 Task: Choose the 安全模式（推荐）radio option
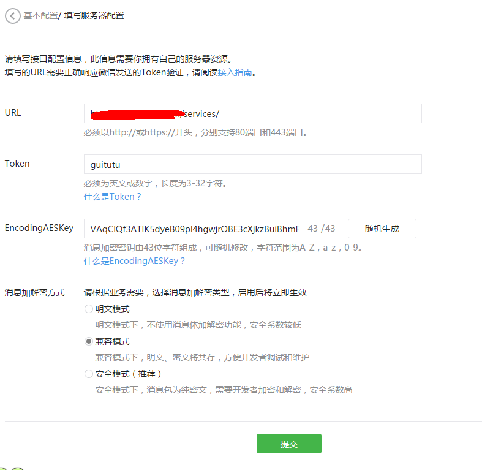click(89, 374)
